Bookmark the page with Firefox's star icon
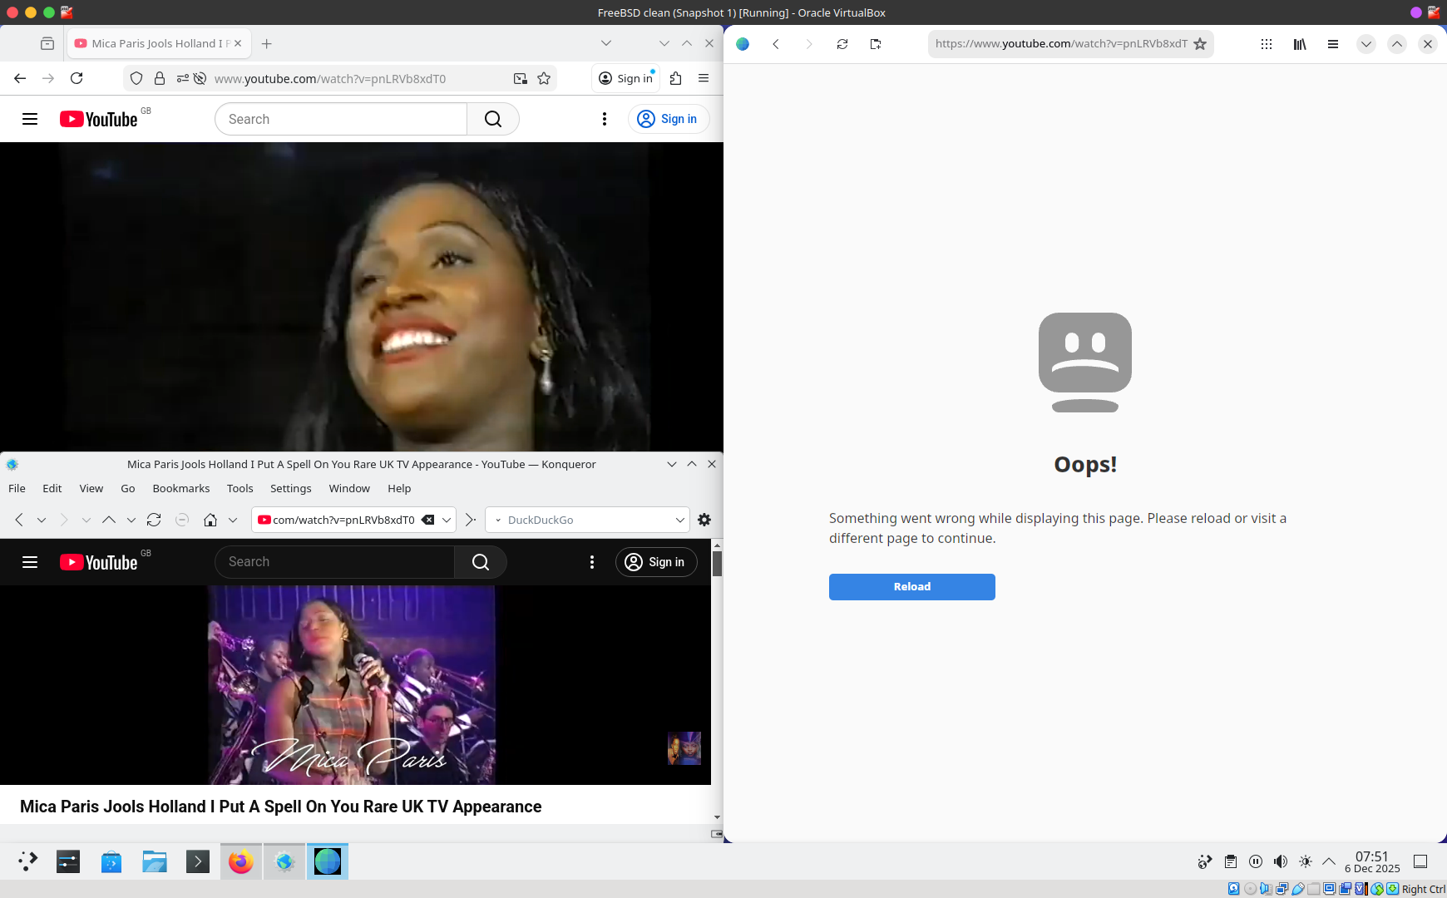Viewport: 1447px width, 898px height. pos(544,78)
